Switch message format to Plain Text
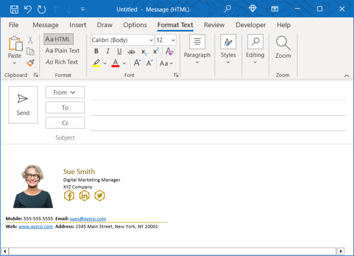Screen dimensions: 354x256 point(63,51)
